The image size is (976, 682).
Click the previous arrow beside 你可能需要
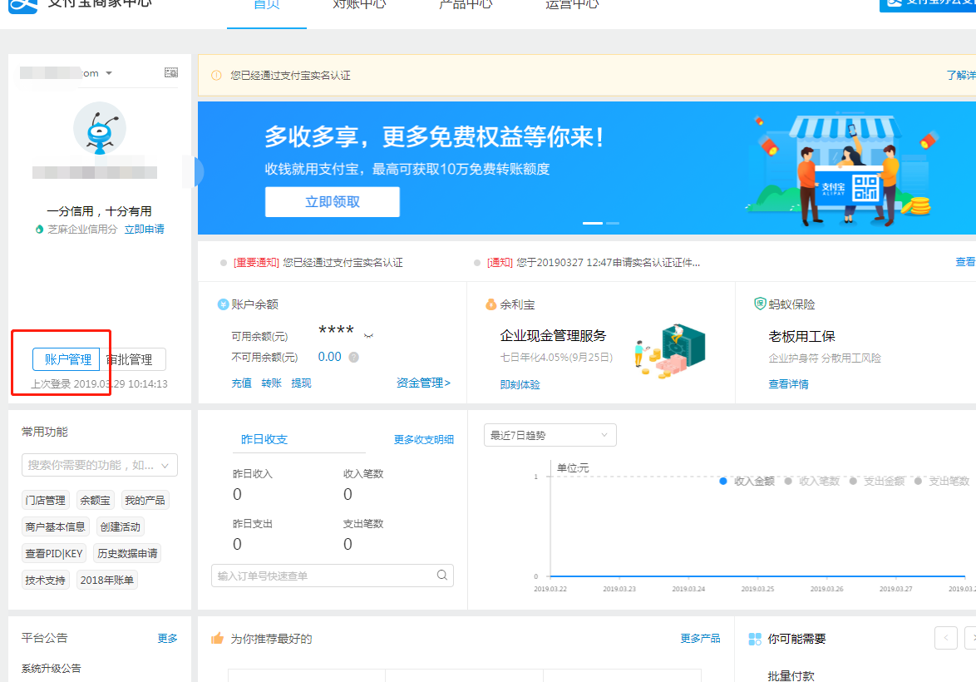coord(946,638)
